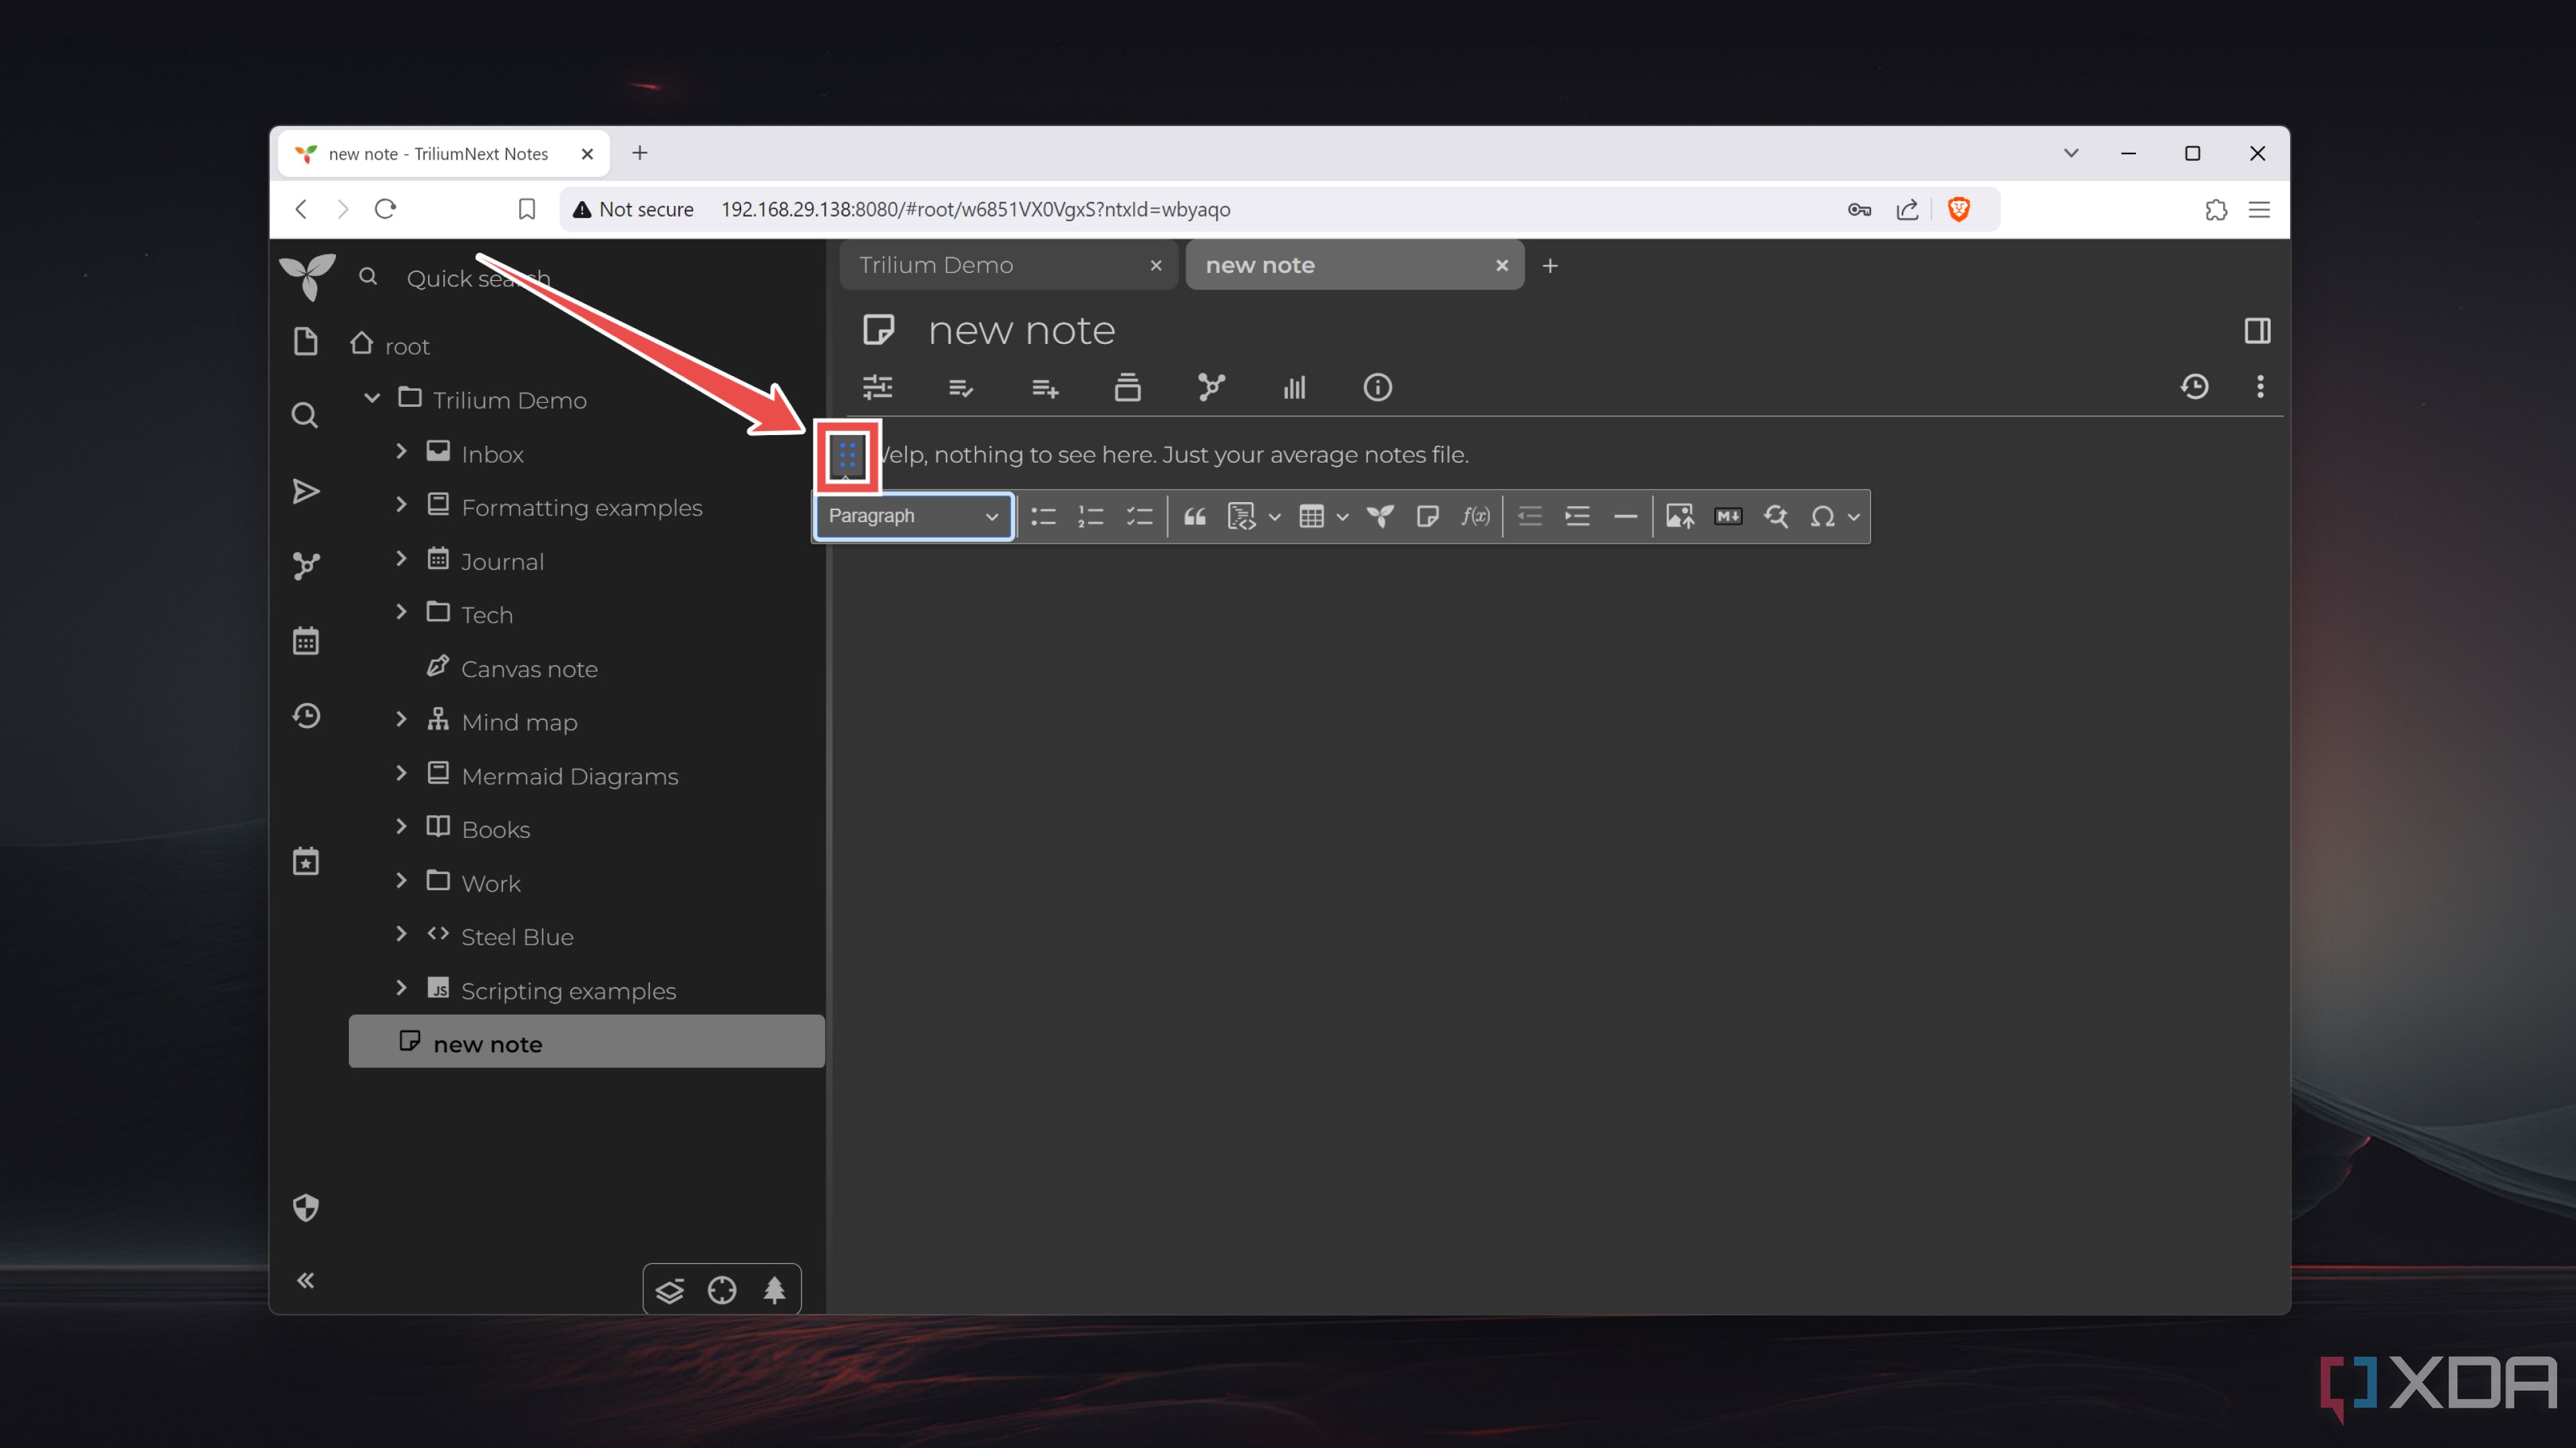The image size is (2576, 1448).
Task: Expand Formatting examples node
Action: 401,505
